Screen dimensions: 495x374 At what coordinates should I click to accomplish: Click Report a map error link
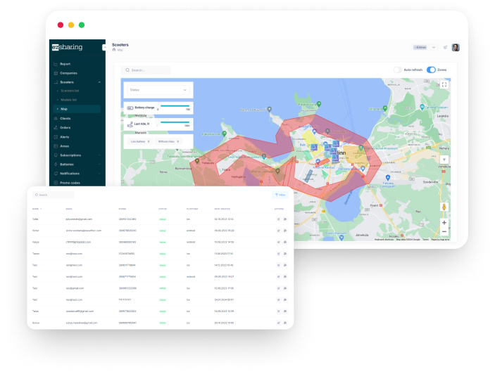tap(440, 240)
